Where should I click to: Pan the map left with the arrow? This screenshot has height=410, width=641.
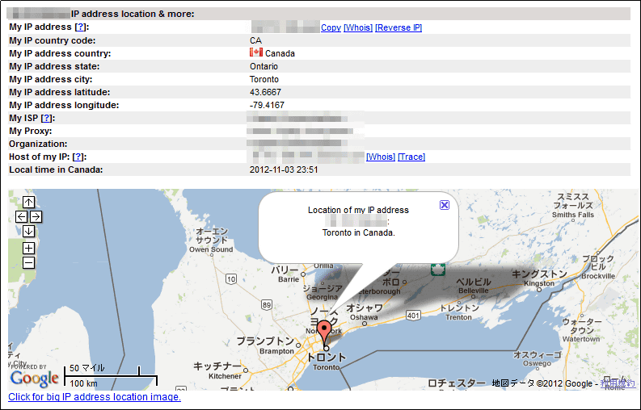click(21, 217)
